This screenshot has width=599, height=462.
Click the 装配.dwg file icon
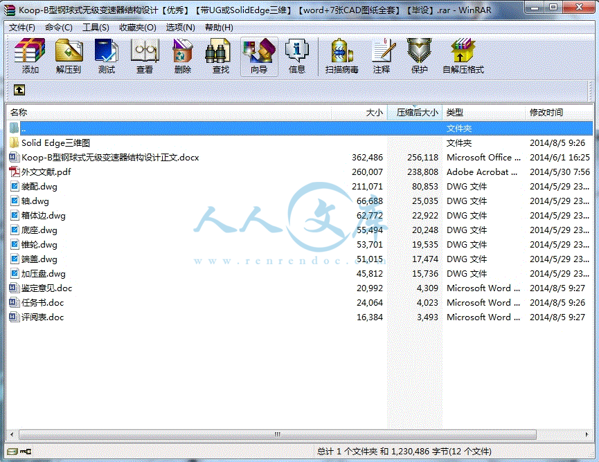(x=14, y=186)
